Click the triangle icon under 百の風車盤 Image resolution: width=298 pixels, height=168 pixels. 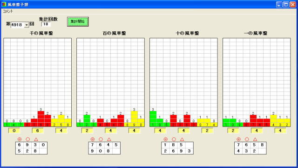coord(109,139)
